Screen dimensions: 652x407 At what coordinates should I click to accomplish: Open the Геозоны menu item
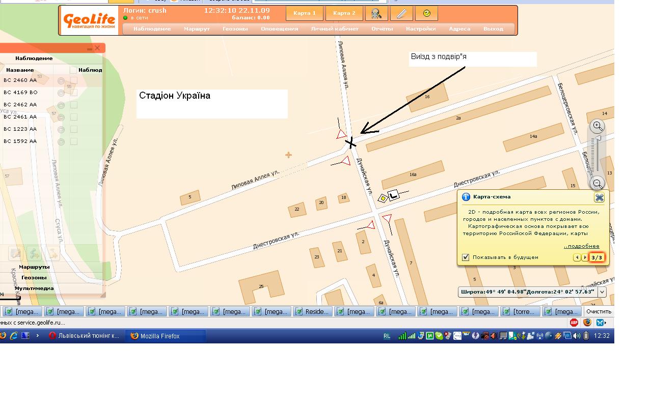tap(235, 29)
